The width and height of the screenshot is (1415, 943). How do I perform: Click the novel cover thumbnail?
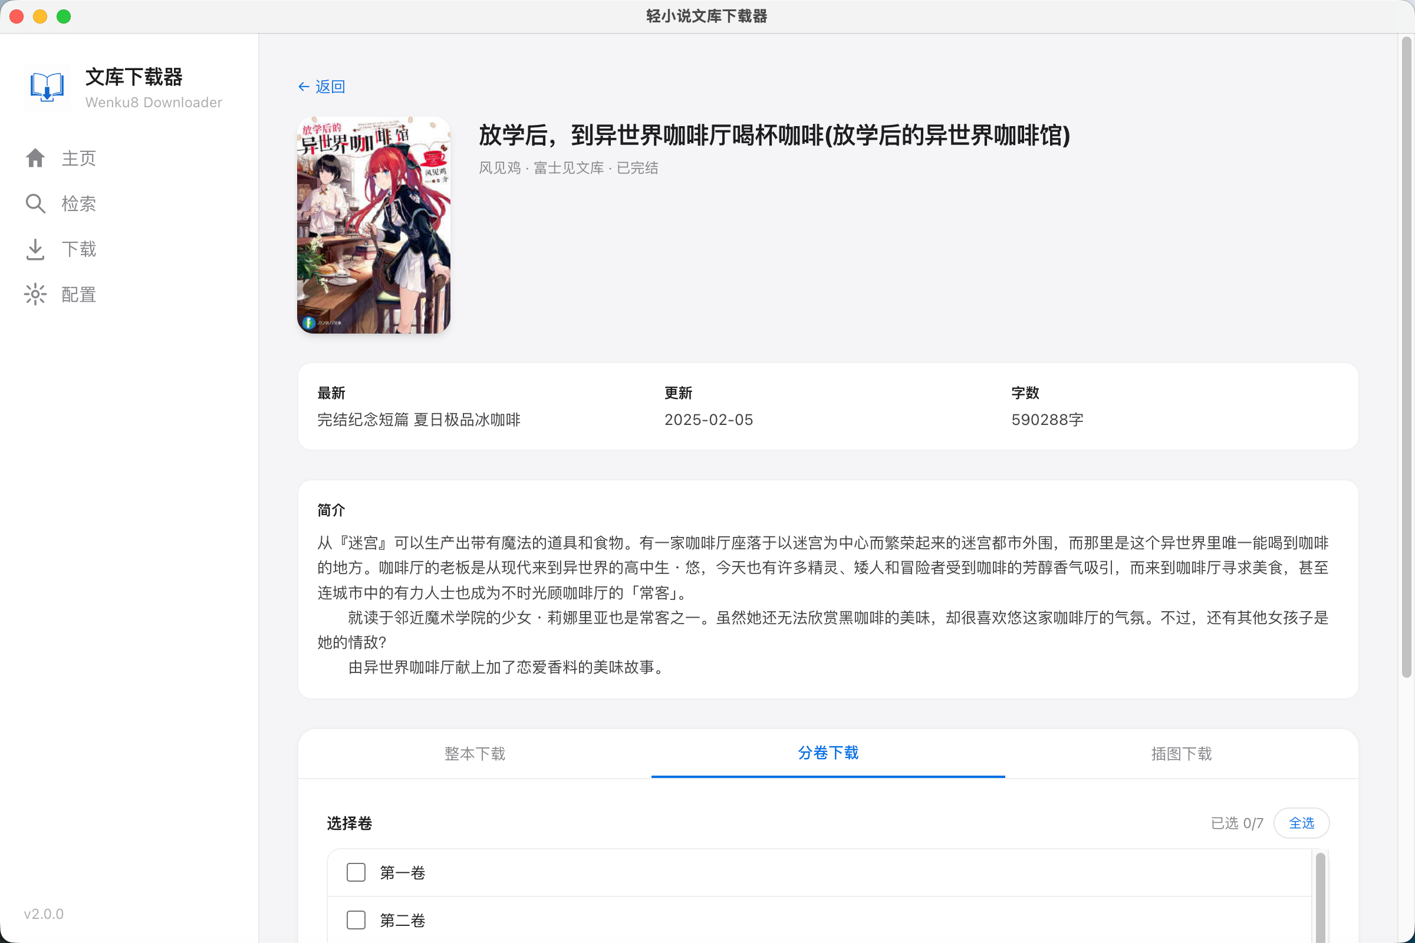374,225
